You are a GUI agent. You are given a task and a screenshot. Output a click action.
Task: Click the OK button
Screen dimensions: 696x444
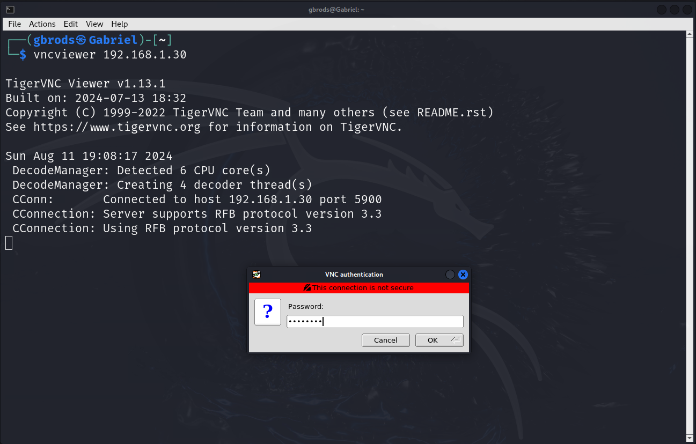(439, 341)
